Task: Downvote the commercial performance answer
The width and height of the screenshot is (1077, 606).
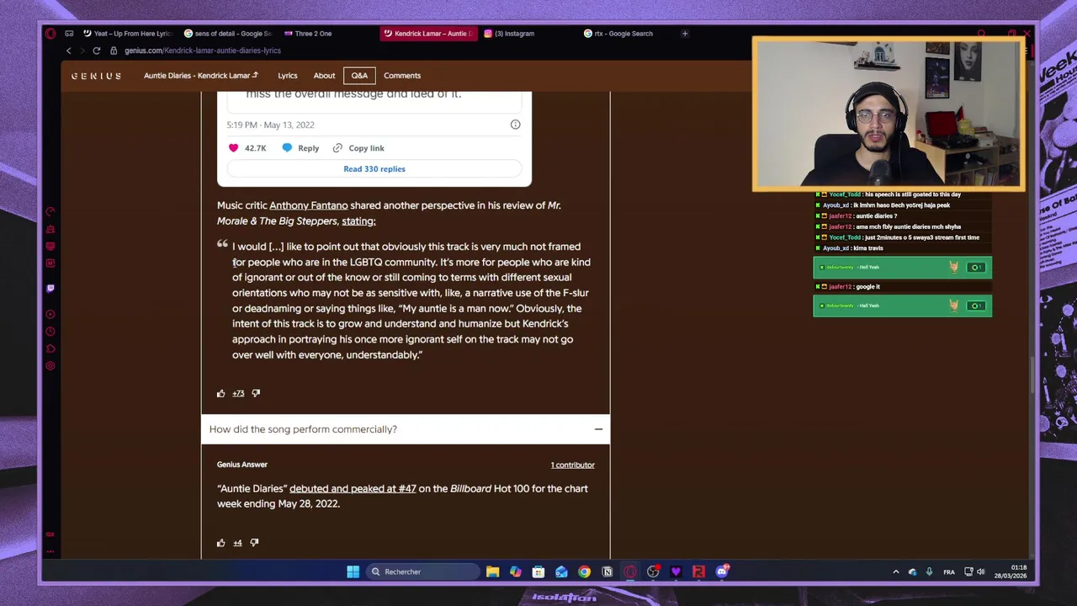Action: pos(254,543)
